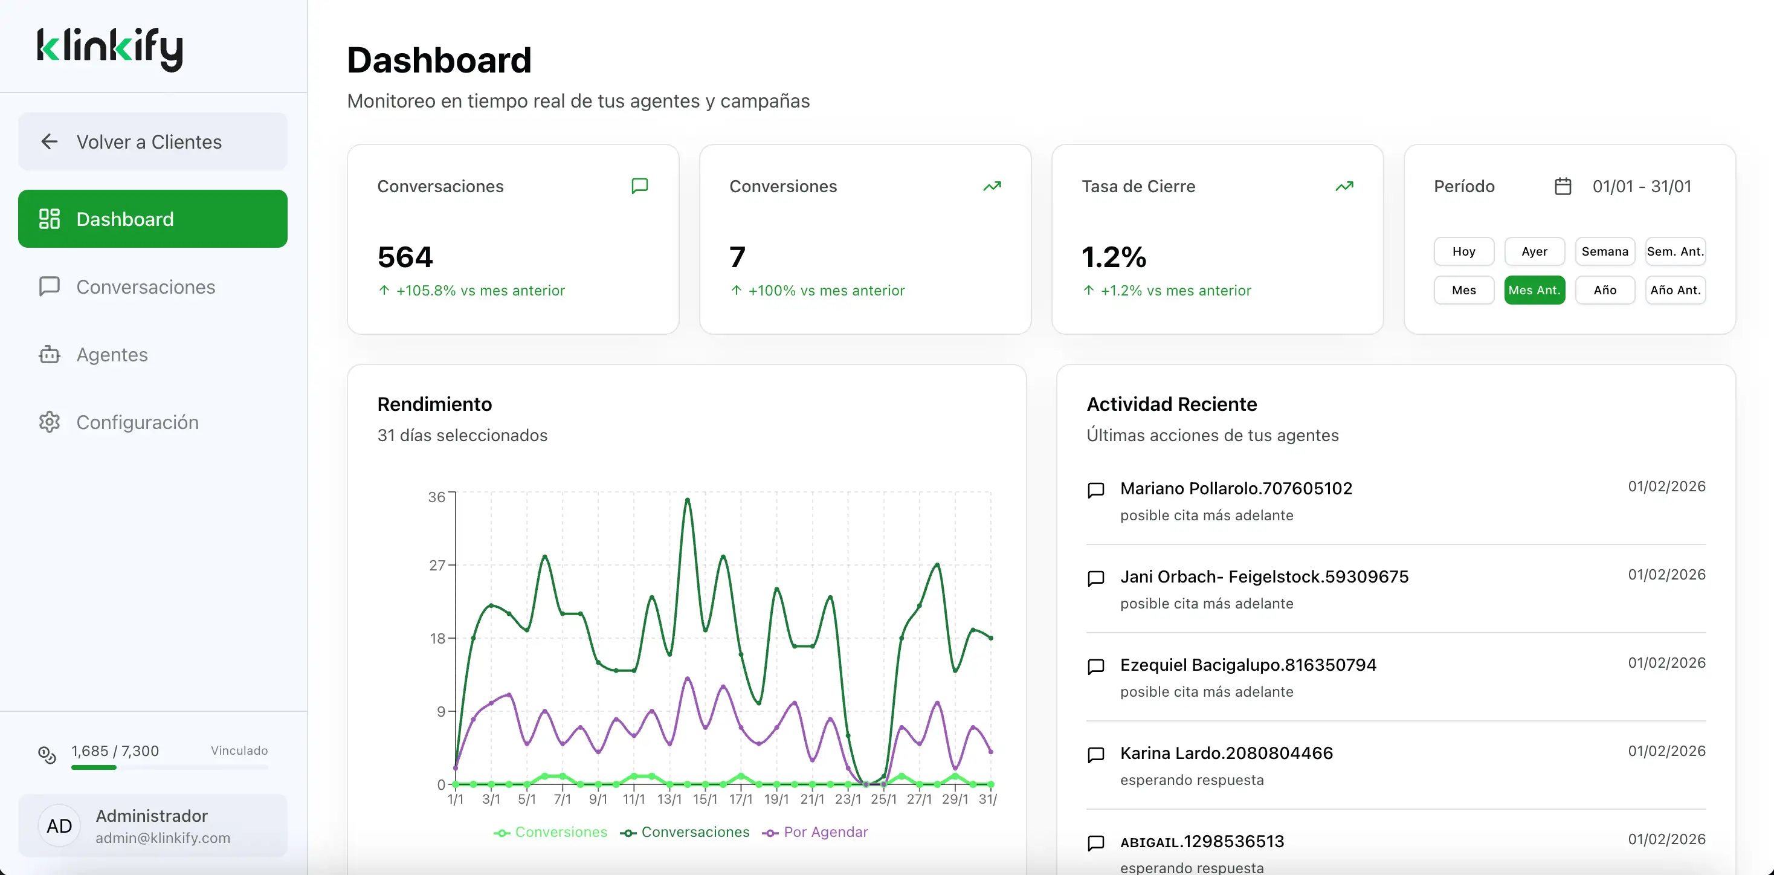The height and width of the screenshot is (875, 1774).
Task: Click the chat icon on Conversaciones stat card
Action: pos(639,186)
